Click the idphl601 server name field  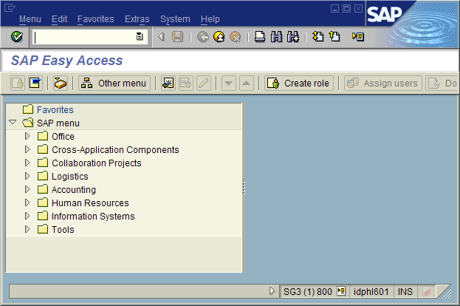point(371,292)
